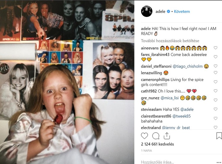The image size is (222, 164).
Task: Load more comments via További hozzászólások betöltése
Action: [x=170, y=41]
